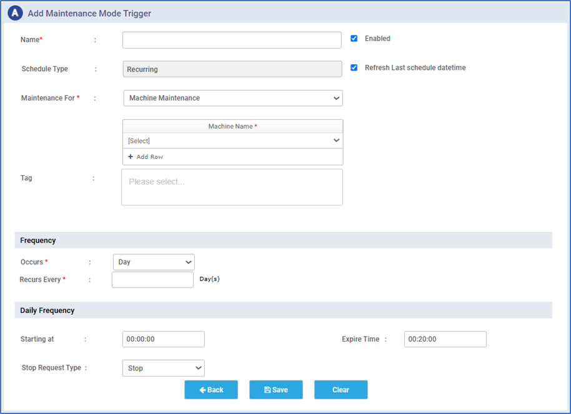571x414 pixels.
Task: Click the 'Frequency' section heading
Action: pyautogui.click(x=38, y=240)
